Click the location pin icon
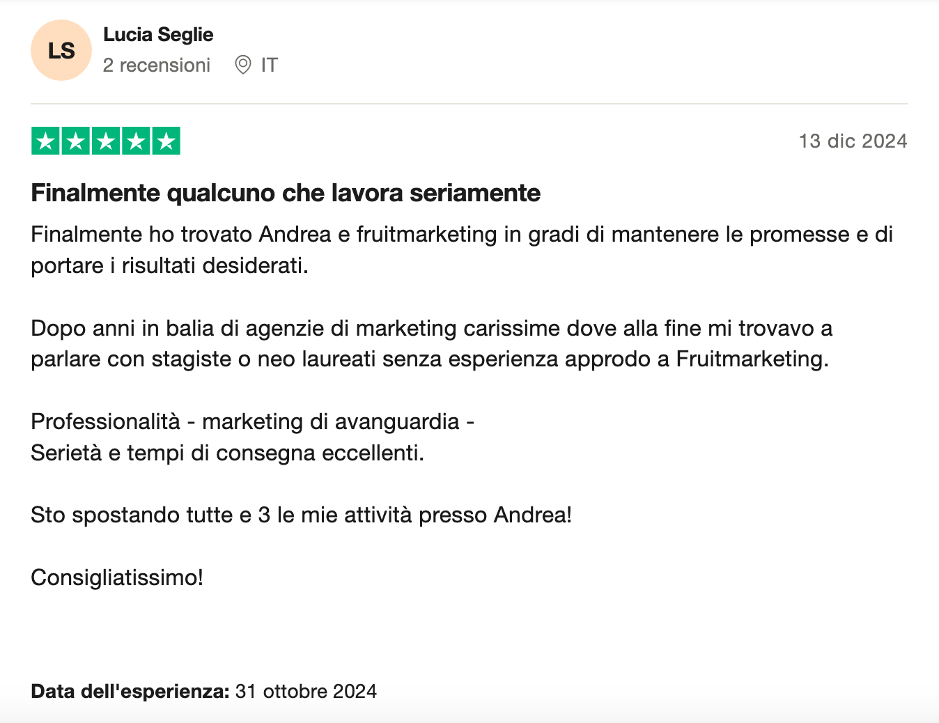Screen dimensions: 939x723 click(242, 65)
